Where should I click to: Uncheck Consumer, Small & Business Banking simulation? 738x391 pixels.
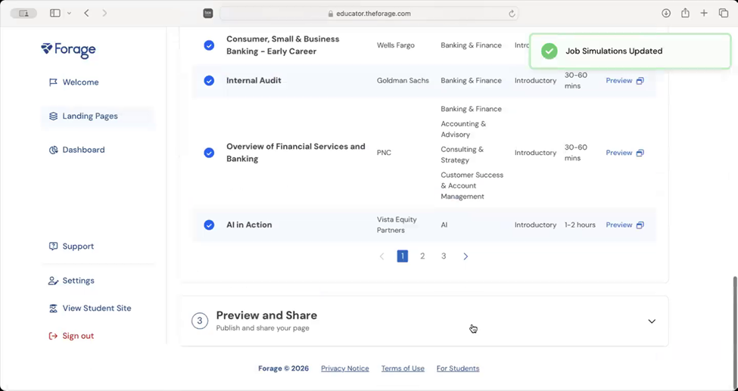[209, 45]
